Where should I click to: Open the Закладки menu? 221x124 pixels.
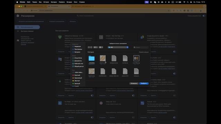point(54,2)
